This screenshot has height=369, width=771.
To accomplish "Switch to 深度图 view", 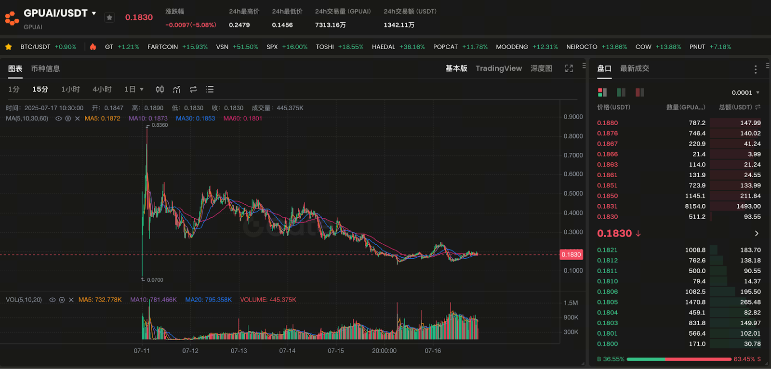I will [x=541, y=68].
